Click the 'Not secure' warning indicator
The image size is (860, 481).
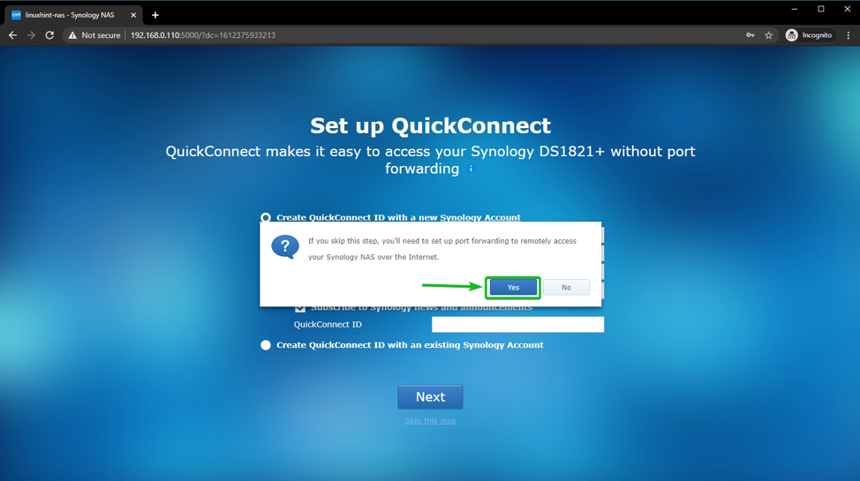pyautogui.click(x=94, y=35)
